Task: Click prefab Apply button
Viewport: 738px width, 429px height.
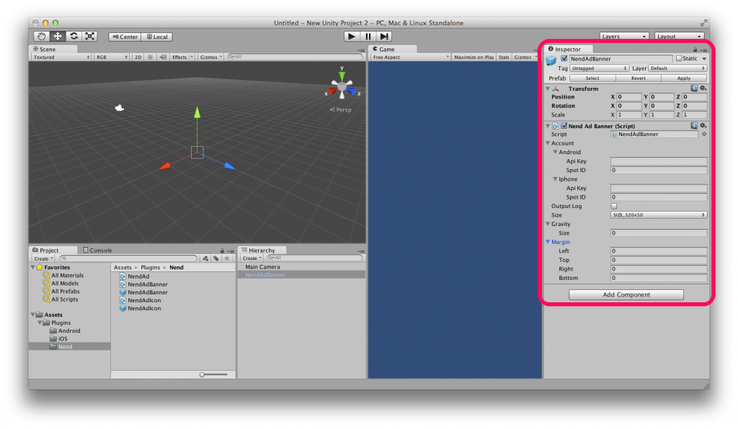Action: click(684, 78)
